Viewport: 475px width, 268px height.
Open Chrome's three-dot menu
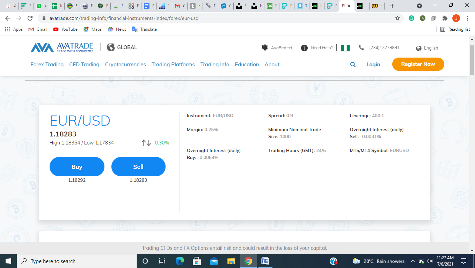click(x=467, y=18)
